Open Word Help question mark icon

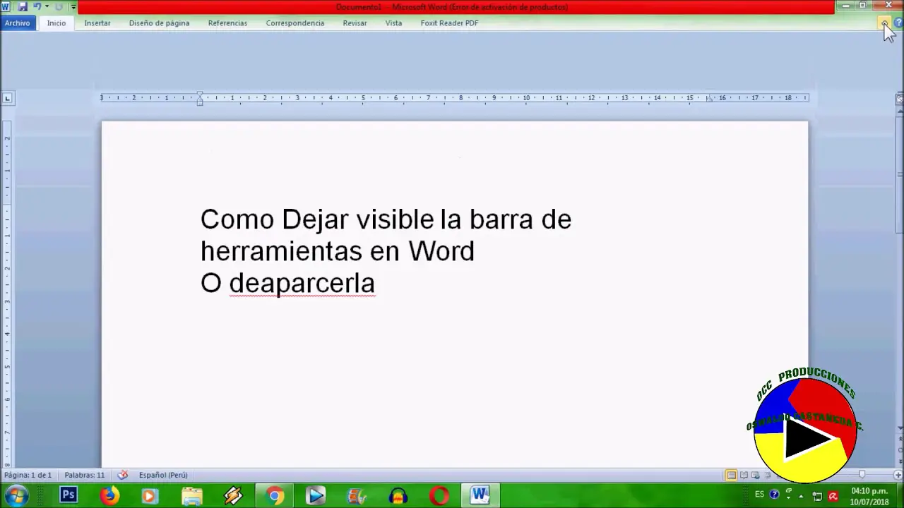(x=898, y=23)
